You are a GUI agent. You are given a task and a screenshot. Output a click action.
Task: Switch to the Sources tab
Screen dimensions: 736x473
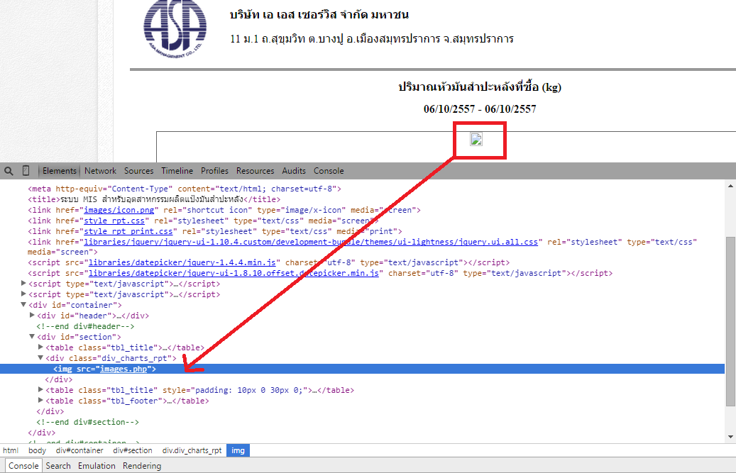tap(138, 171)
